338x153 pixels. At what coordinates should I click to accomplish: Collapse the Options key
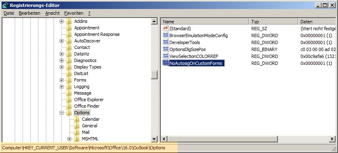[62, 113]
